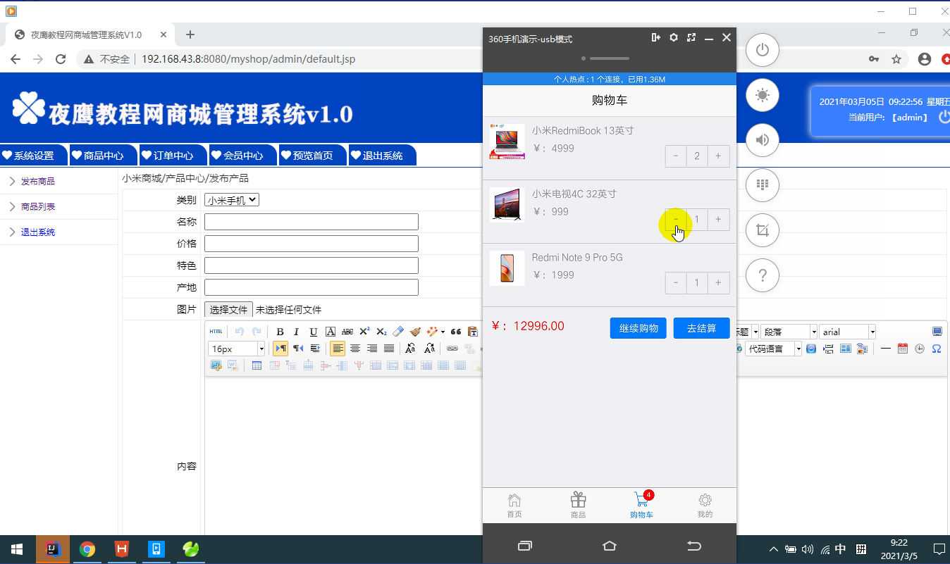Open the 段落 paragraph format dropdown
Image resolution: width=950 pixels, height=564 pixels.
point(789,332)
